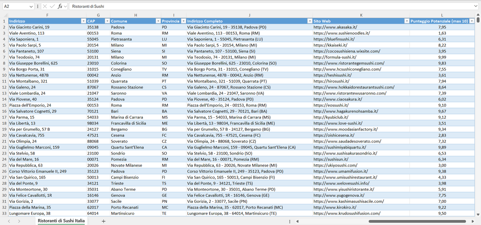481x225 pixels.
Task: Click the vertical ellipsis beside the Name Box
Action: (x=38, y=6)
